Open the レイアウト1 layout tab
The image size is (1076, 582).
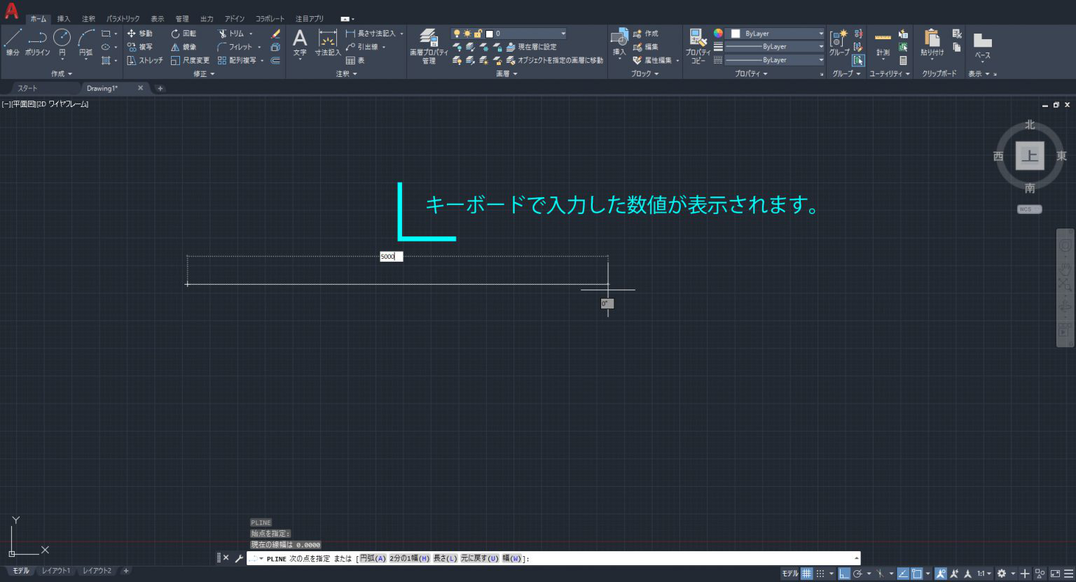pyautogui.click(x=56, y=571)
